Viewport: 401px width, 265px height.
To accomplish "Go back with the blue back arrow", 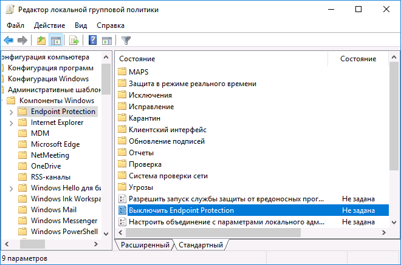I will (x=9, y=41).
